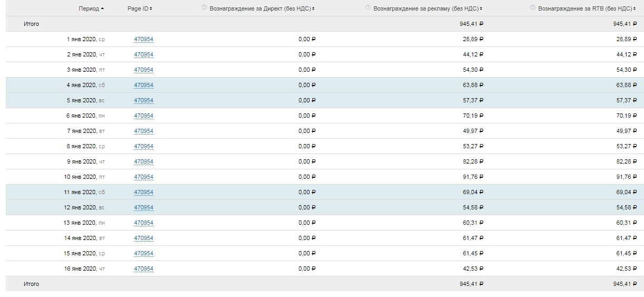Select the date cell '5 янв 2020, вс'

click(x=86, y=101)
